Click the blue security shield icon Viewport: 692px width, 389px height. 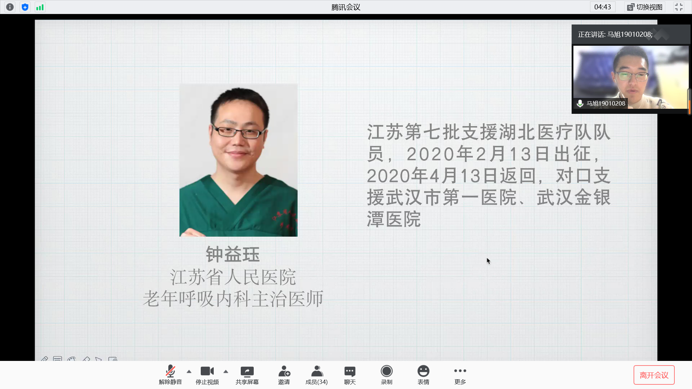[25, 7]
